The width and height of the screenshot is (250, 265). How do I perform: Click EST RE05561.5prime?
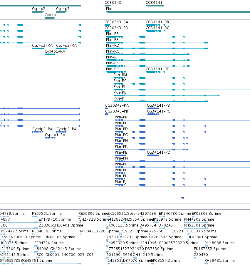[47, 214]
